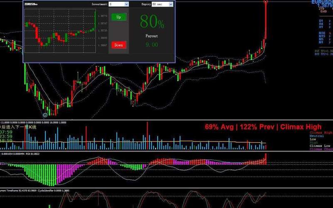Viewport: 333px width, 208px height.
Task: Click the green 9.00 payout amount
Action: click(x=152, y=45)
